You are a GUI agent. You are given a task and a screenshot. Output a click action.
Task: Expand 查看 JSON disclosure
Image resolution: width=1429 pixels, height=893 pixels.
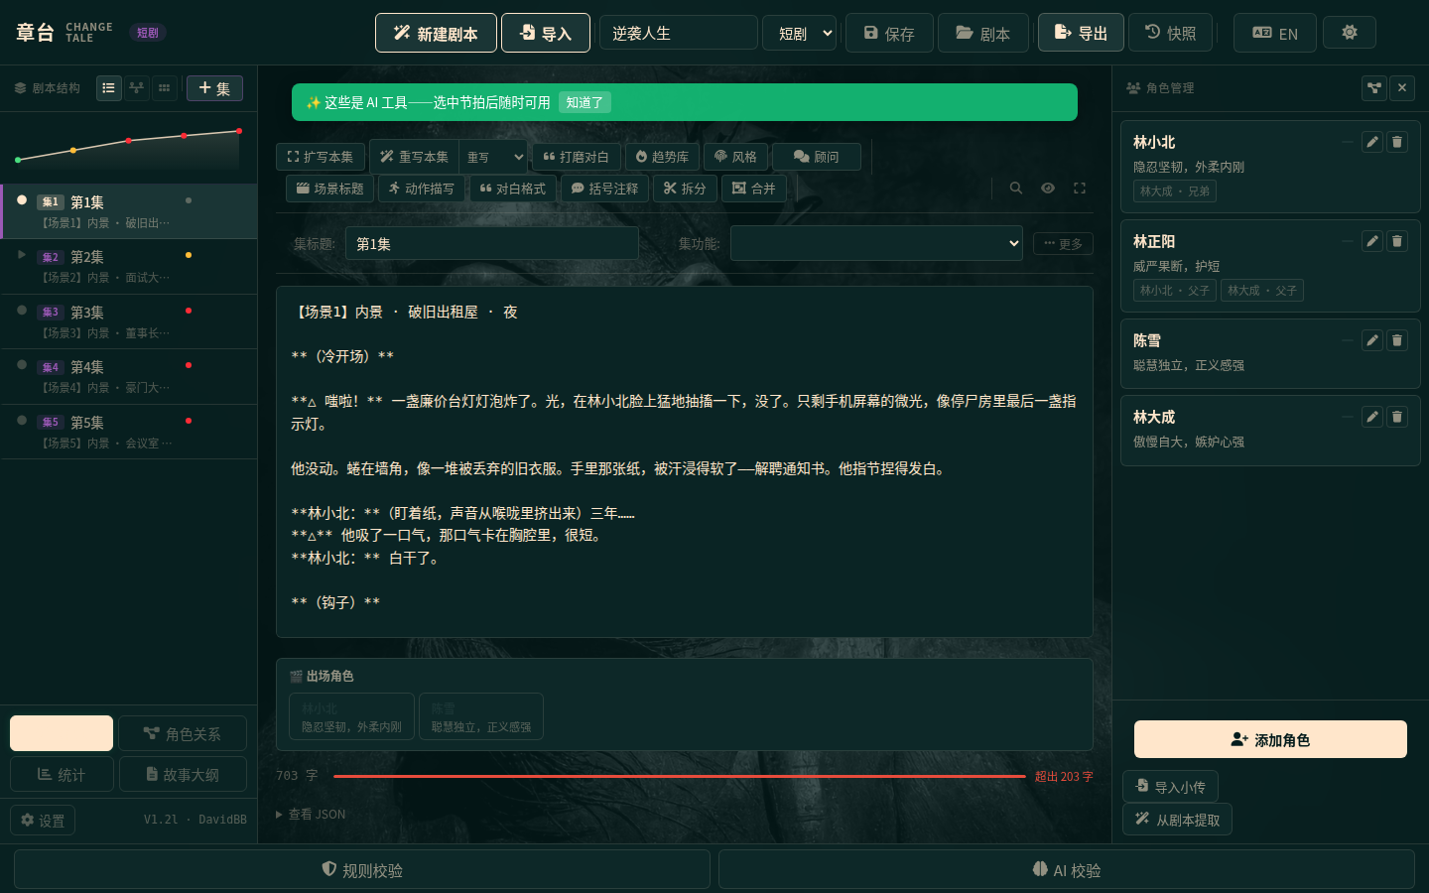[311, 814]
